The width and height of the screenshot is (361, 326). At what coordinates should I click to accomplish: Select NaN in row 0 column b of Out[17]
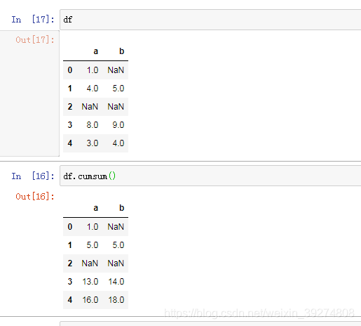116,70
